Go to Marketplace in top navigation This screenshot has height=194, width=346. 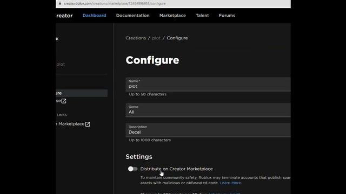[x=172, y=16]
